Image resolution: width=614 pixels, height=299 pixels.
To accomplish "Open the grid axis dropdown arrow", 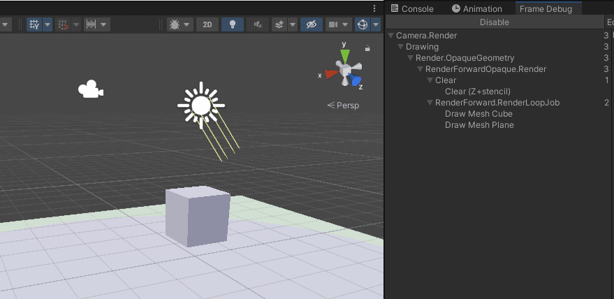I will tap(47, 24).
